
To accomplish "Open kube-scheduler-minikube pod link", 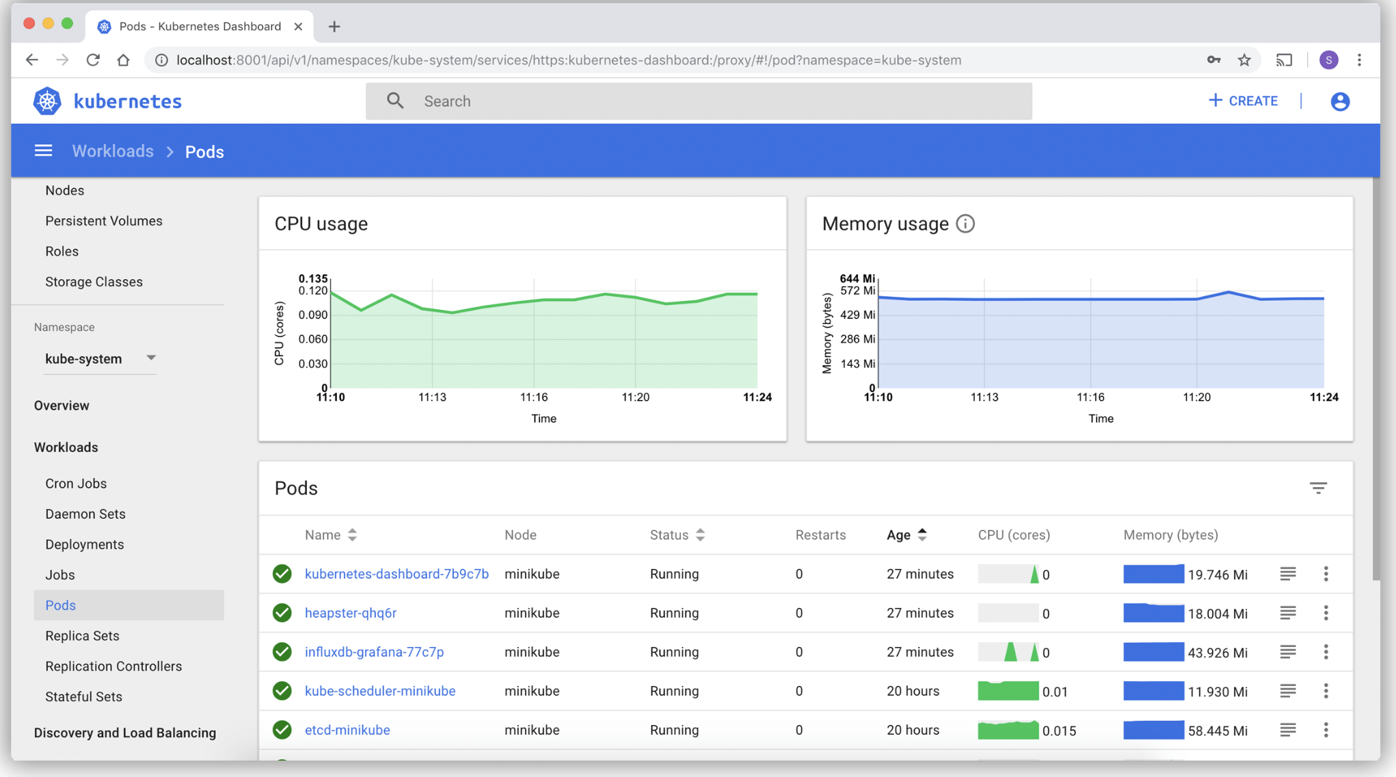I will [380, 691].
